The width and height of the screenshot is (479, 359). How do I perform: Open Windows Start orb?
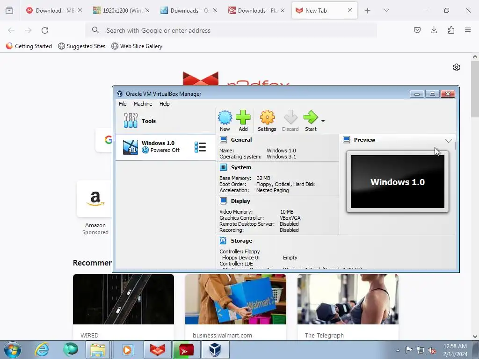(13, 350)
